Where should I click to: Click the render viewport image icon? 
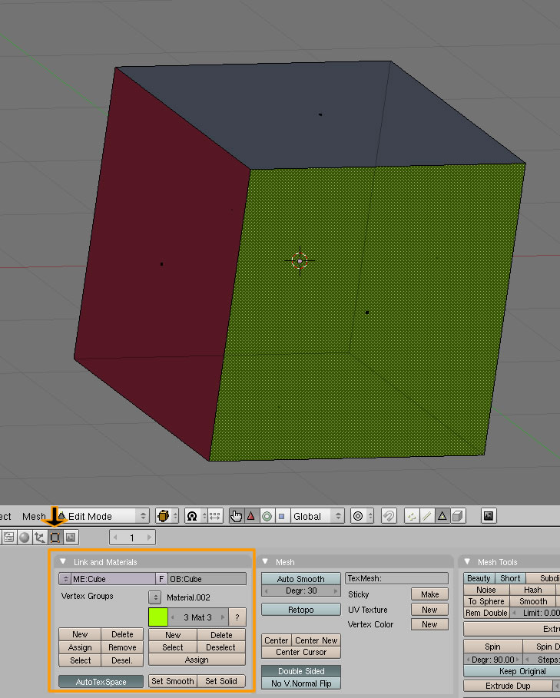(x=489, y=516)
